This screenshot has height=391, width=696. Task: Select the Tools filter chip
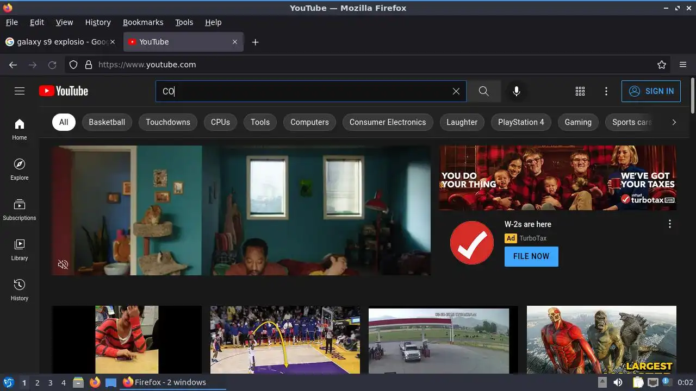pos(260,122)
